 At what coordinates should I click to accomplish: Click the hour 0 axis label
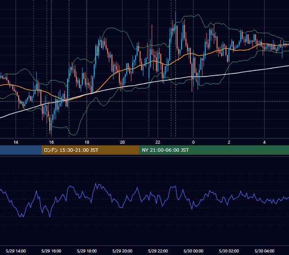pyautogui.click(x=193, y=142)
